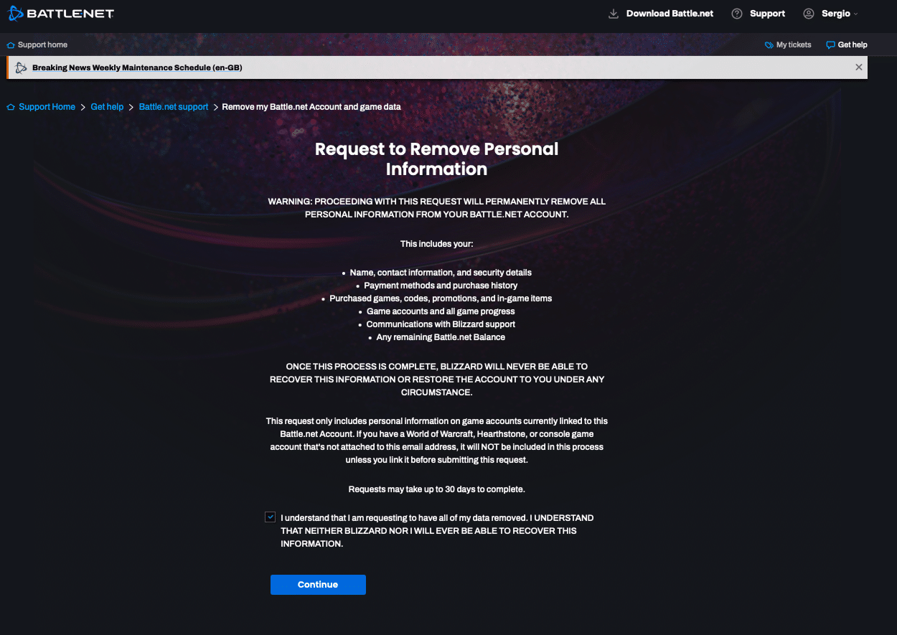This screenshot has width=897, height=635.
Task: Click the My tickets tag icon
Action: tap(769, 45)
